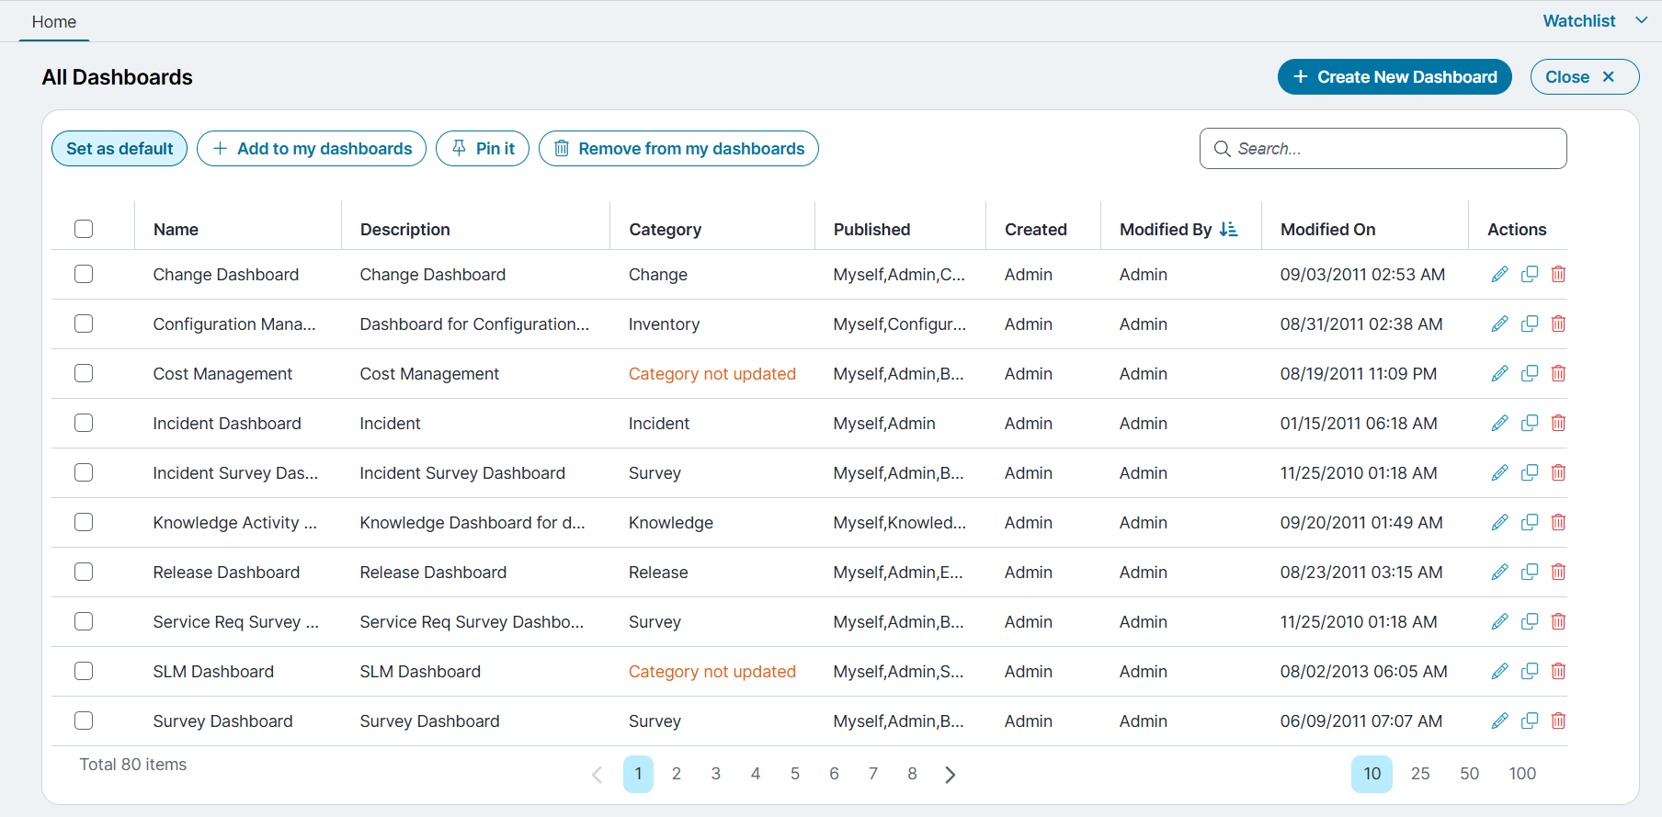Click Create New Dashboard button
Image resolution: width=1662 pixels, height=817 pixels.
point(1394,77)
